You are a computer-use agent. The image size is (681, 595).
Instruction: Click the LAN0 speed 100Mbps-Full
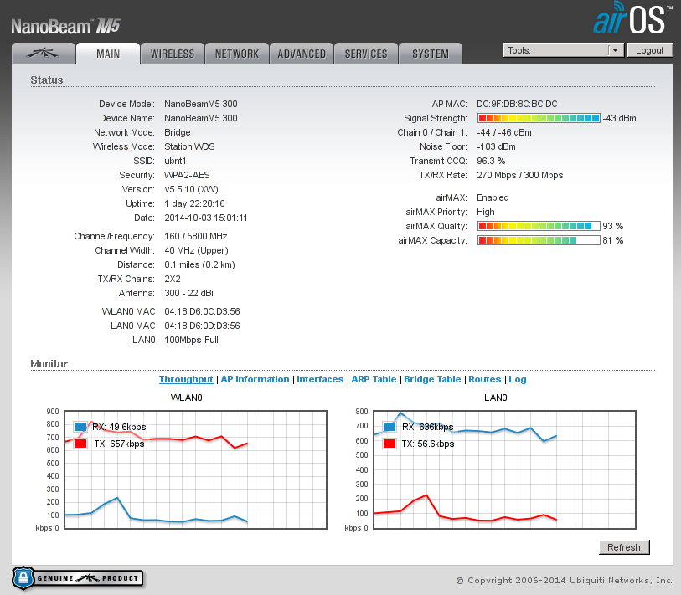191,341
